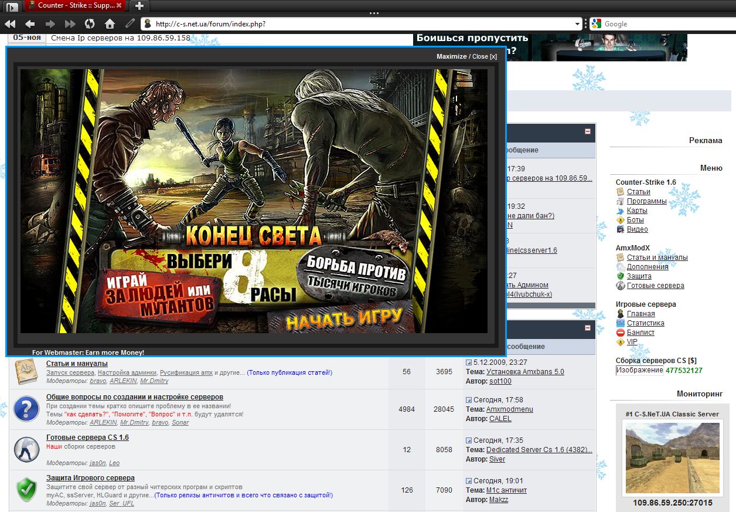Open the Программы menu link
The width and height of the screenshot is (736, 512).
click(646, 201)
